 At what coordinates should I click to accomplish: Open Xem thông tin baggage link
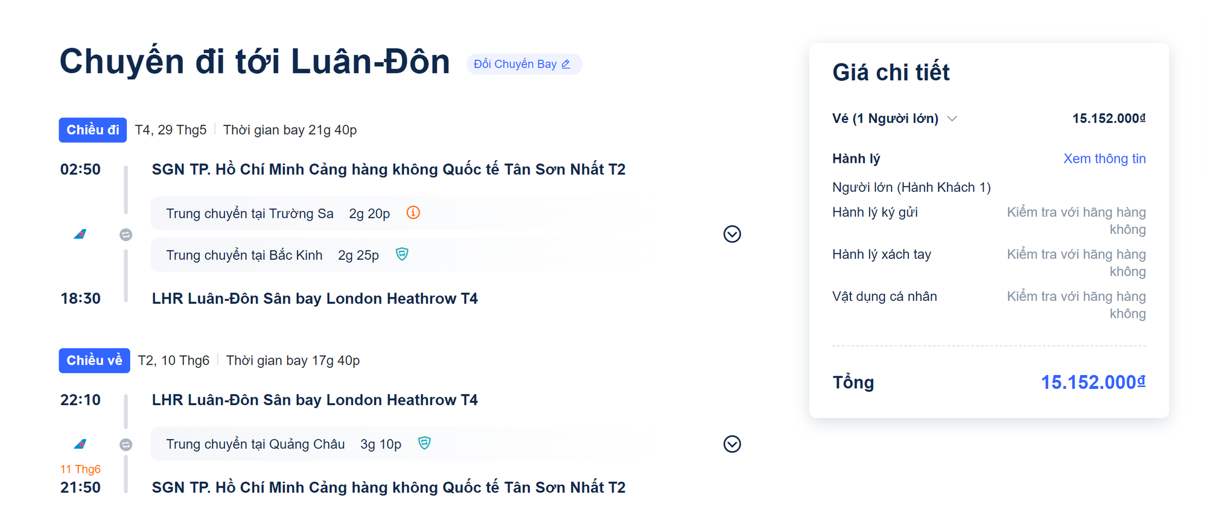pyautogui.click(x=1104, y=159)
